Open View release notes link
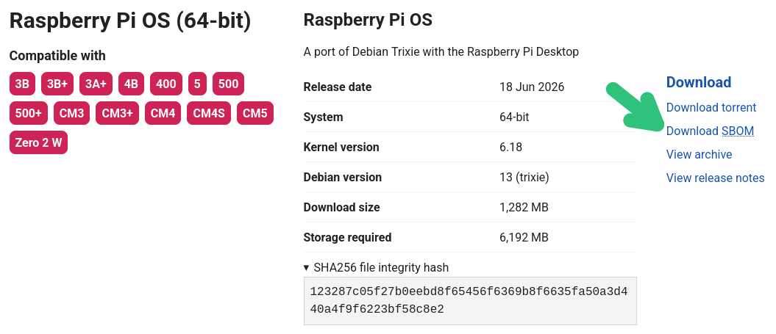This screenshot has height=334, width=776. coord(715,178)
